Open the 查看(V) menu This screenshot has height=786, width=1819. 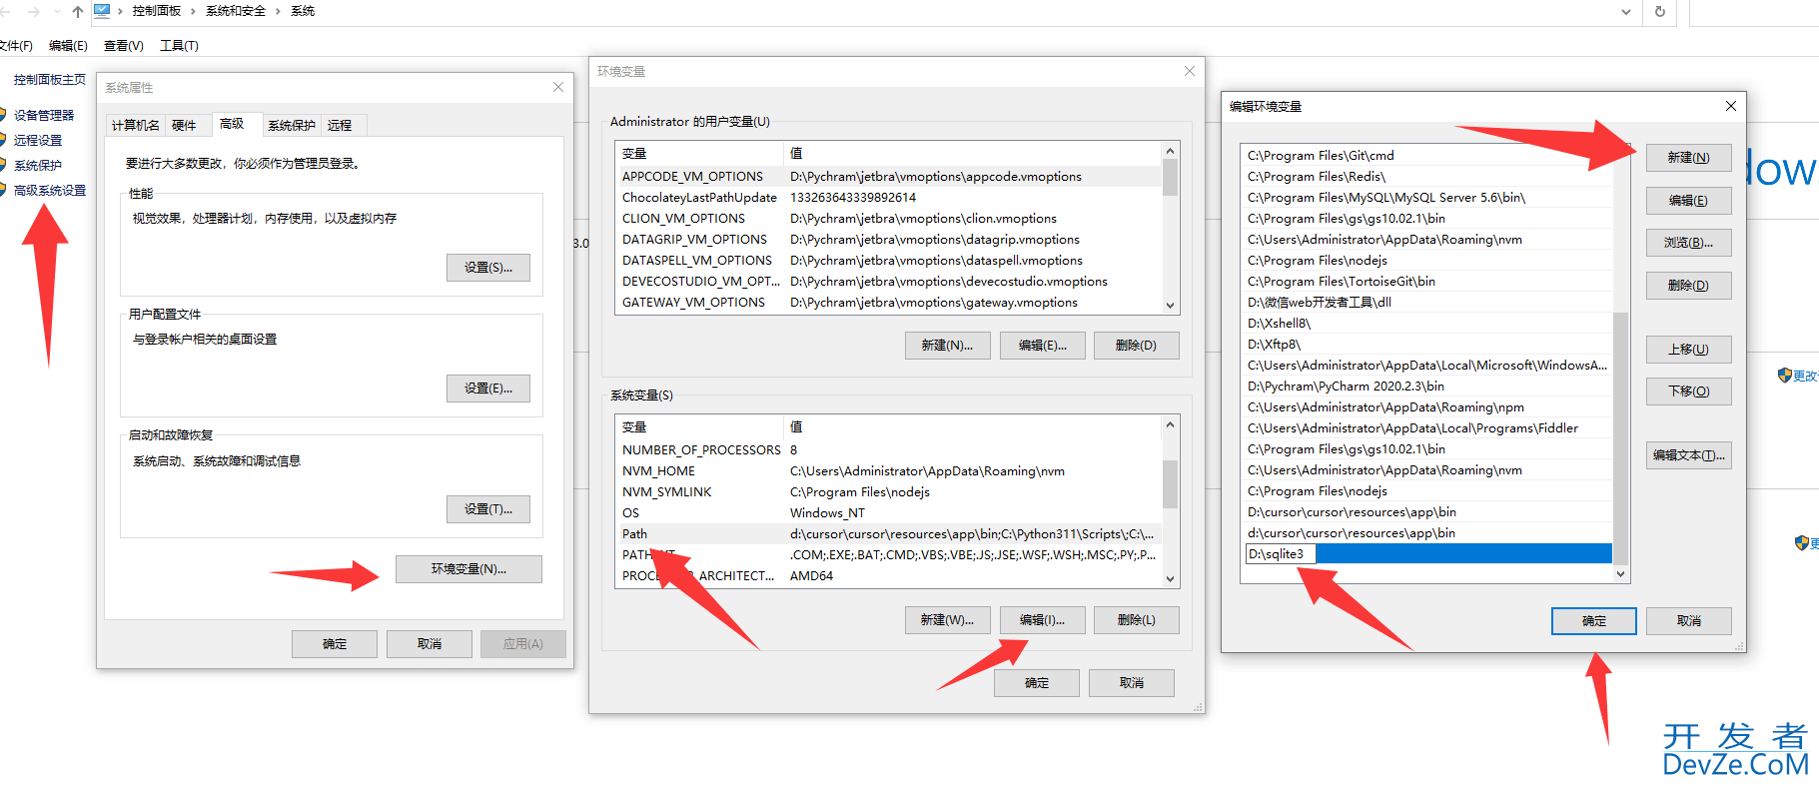[124, 45]
